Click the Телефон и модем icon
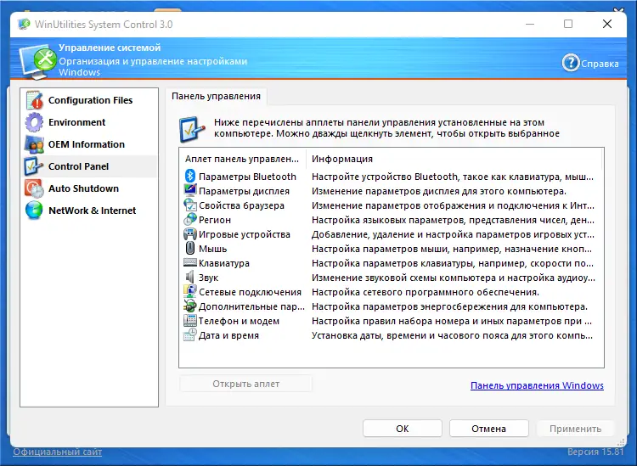This screenshot has width=637, height=466. [190, 321]
